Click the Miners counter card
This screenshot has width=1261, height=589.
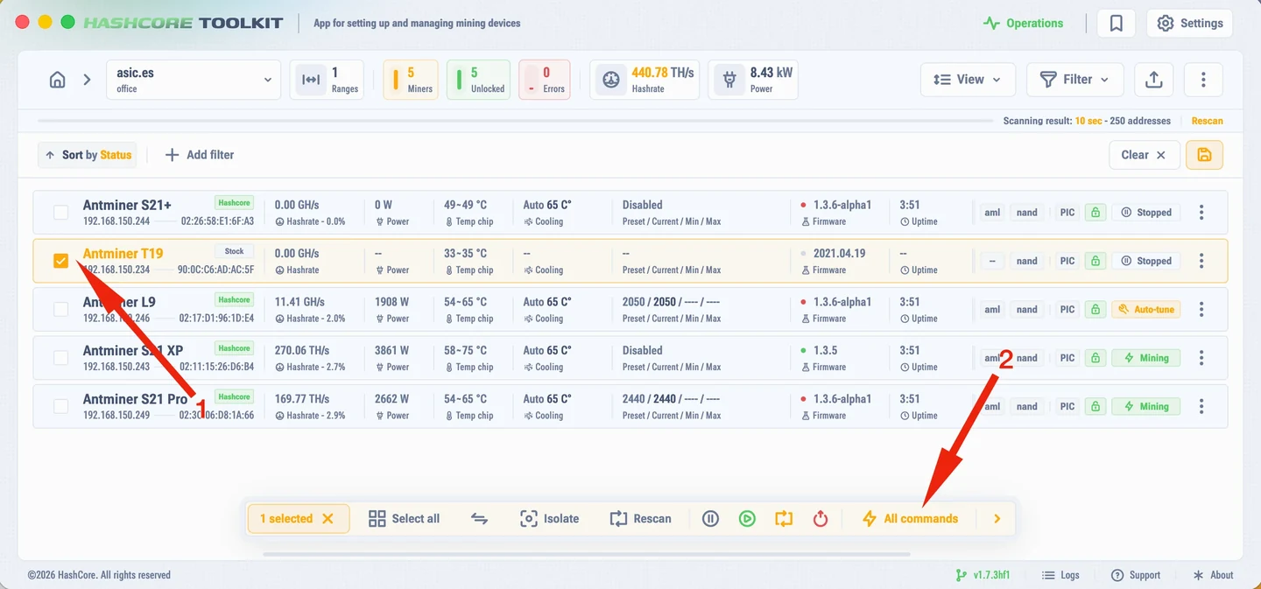pyautogui.click(x=410, y=80)
